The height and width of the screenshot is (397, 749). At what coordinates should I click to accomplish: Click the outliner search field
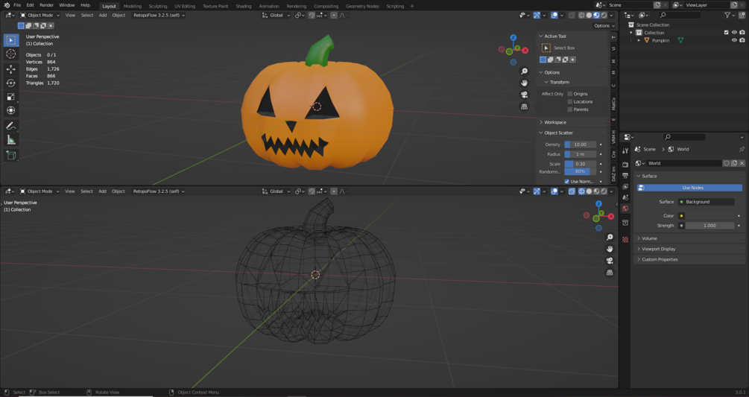click(679, 15)
